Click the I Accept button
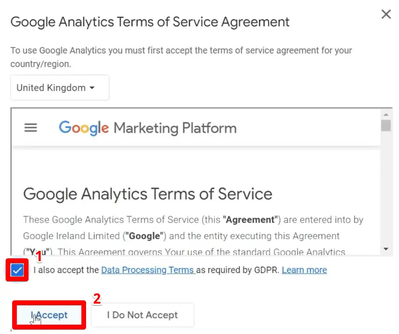Screen dimensions: 399x334 tap(49, 315)
